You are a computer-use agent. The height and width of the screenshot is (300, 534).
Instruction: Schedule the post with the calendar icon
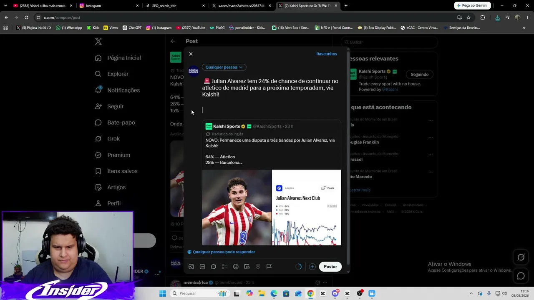coord(247,267)
